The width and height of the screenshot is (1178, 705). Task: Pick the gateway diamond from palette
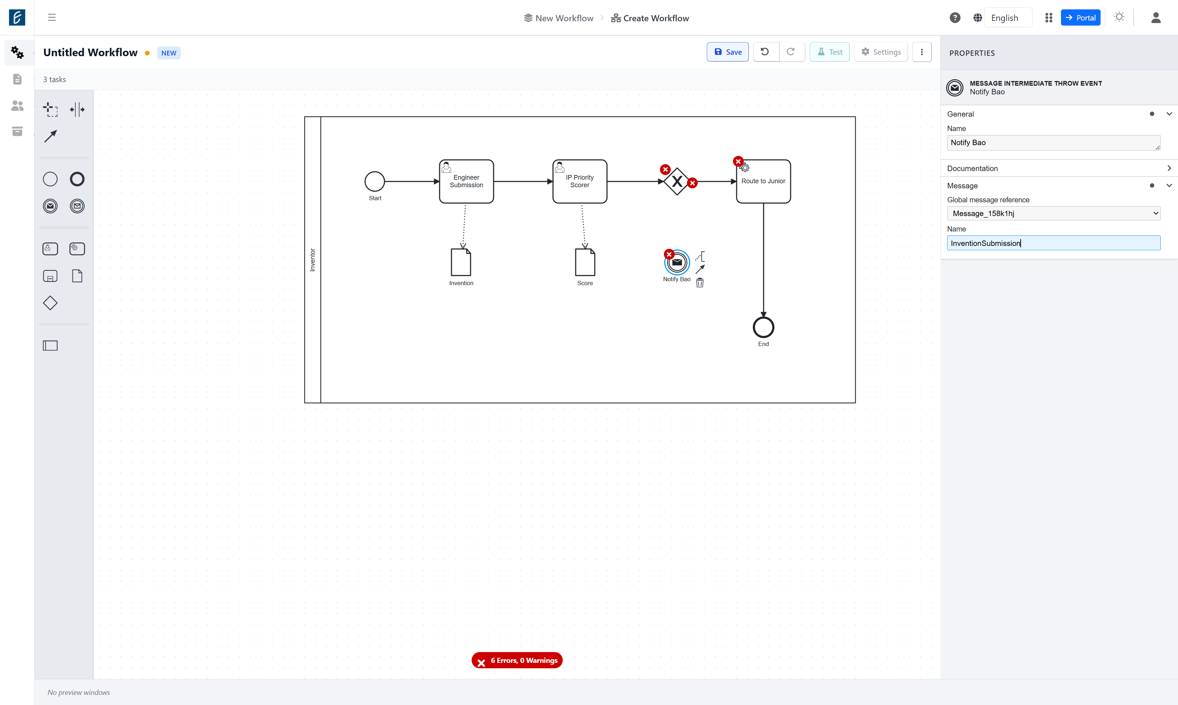[x=50, y=303]
